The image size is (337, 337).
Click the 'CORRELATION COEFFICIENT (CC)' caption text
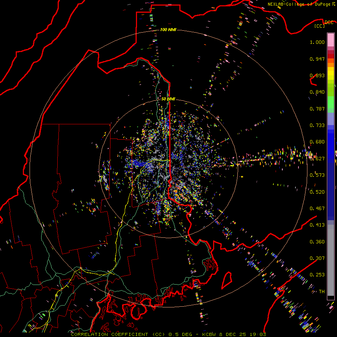pyautogui.click(x=118, y=334)
